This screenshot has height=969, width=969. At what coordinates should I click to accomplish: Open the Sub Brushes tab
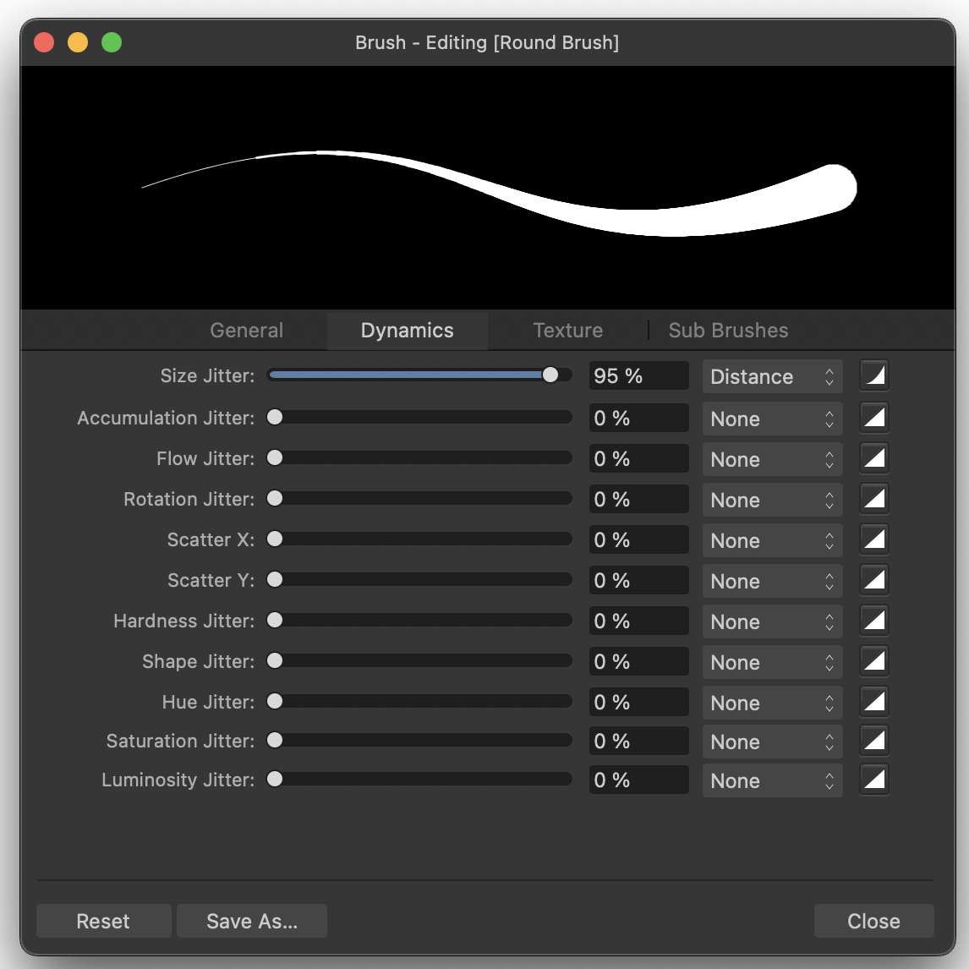[x=728, y=331]
